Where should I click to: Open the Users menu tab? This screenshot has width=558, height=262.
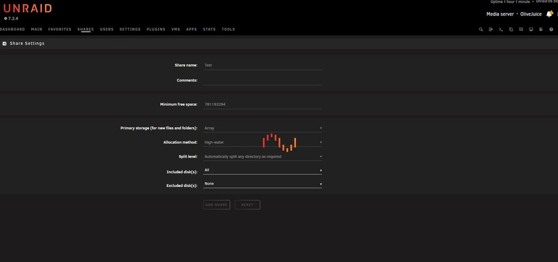[107, 30]
